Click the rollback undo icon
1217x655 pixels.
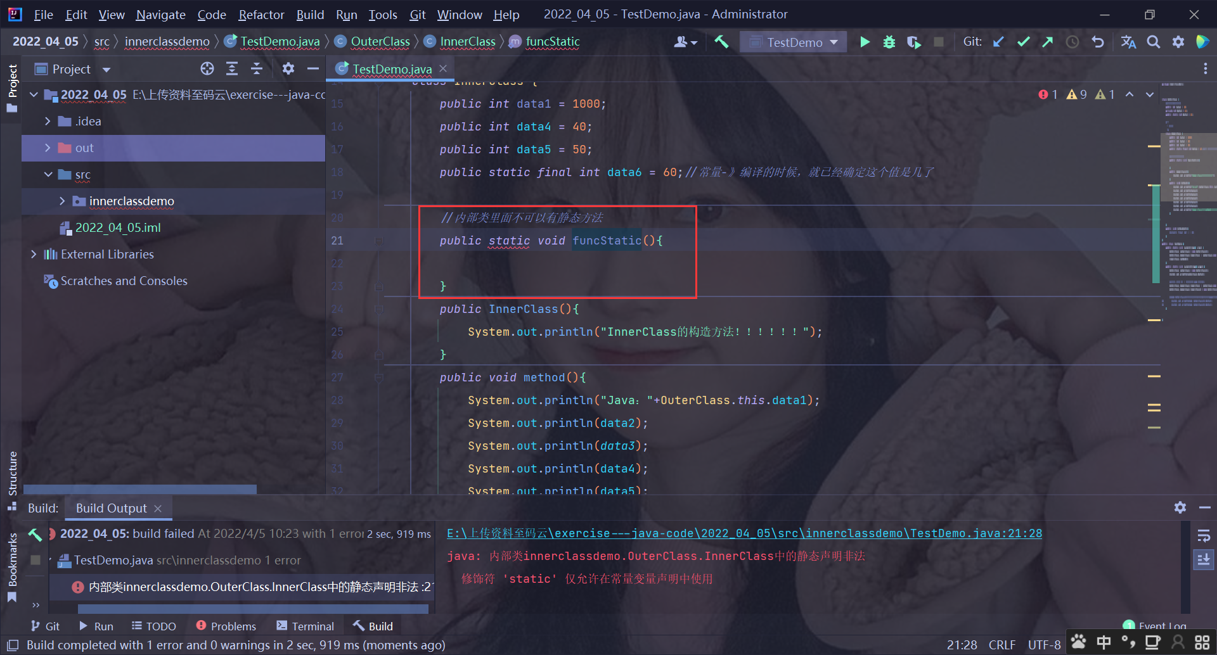tap(1098, 42)
